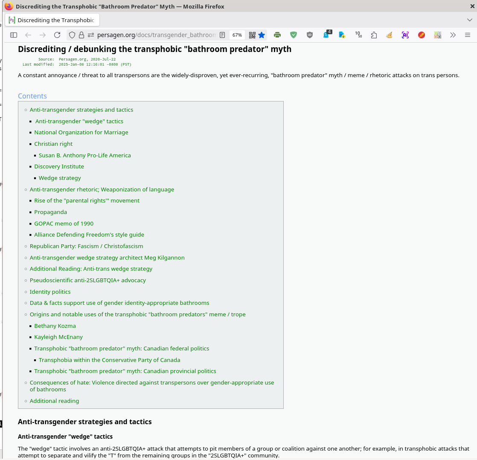Image resolution: width=477 pixels, height=460 pixels.
Task: Jump to the Identity politics section
Action: 50,292
